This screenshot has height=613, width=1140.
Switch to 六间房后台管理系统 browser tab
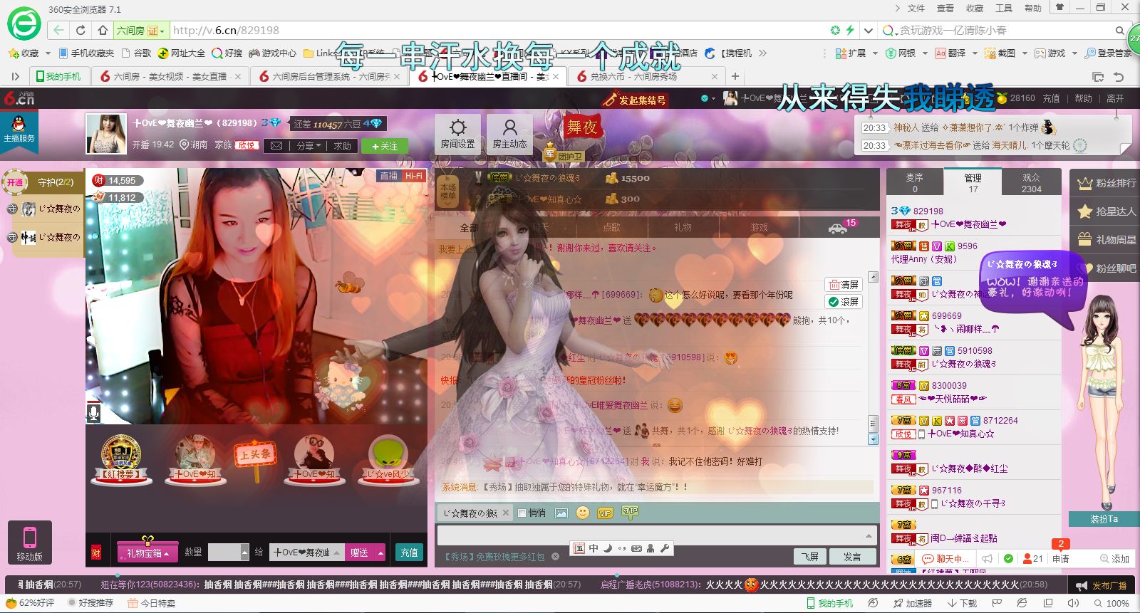coord(329,76)
